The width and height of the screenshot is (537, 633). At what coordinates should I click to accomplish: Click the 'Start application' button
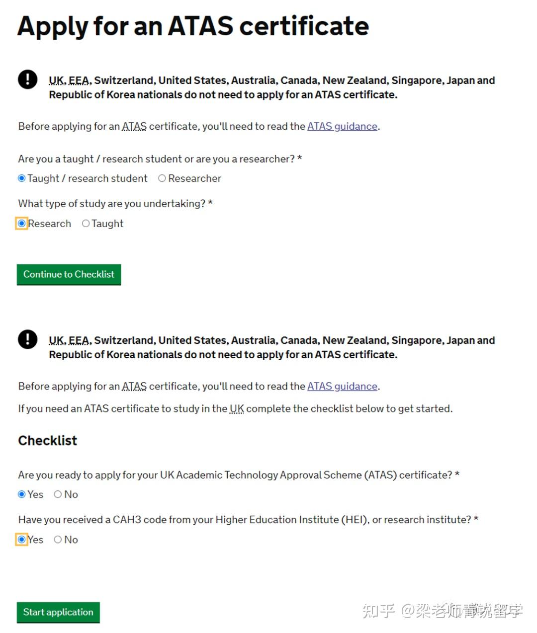(58, 613)
